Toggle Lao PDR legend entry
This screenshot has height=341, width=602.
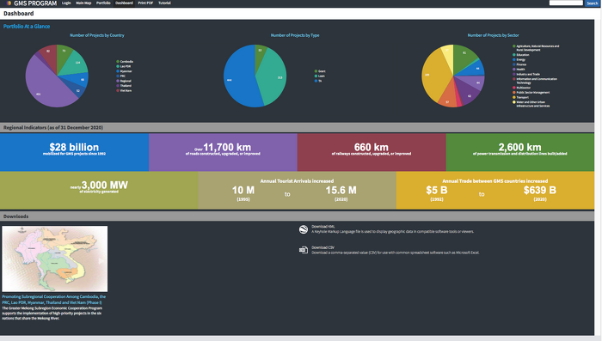[124, 66]
